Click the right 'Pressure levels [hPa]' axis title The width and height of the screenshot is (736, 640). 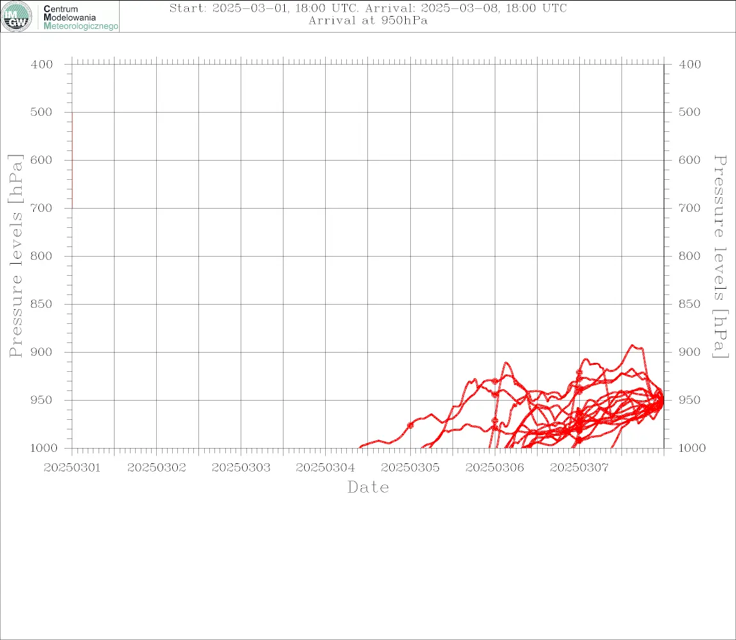pos(721,257)
